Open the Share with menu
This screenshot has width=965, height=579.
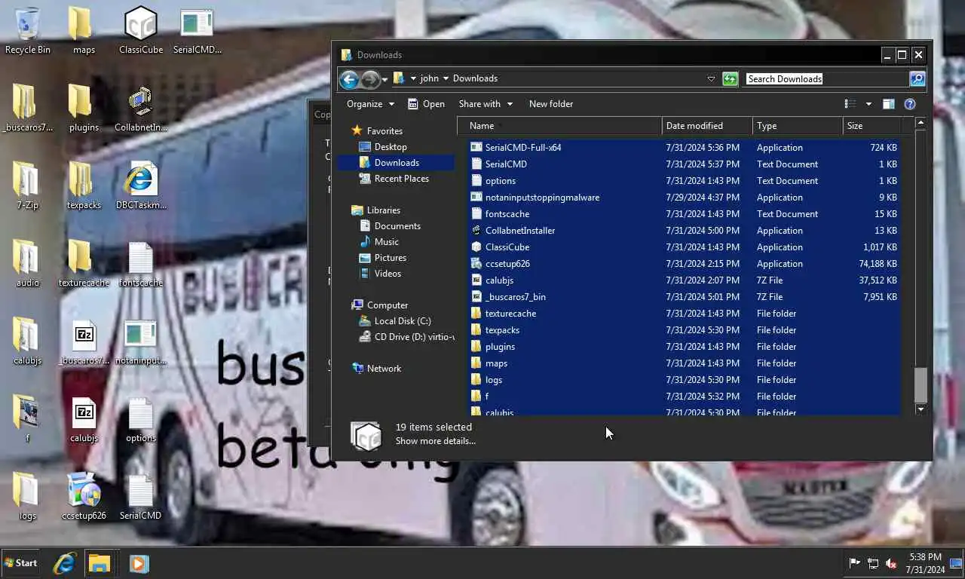[486, 104]
